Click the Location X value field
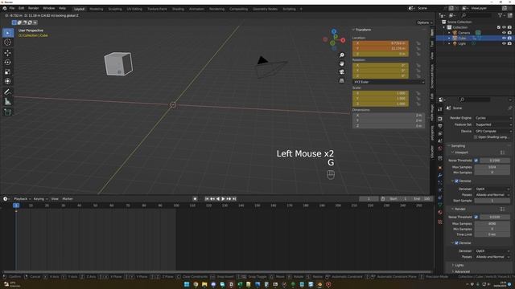 tap(381, 43)
